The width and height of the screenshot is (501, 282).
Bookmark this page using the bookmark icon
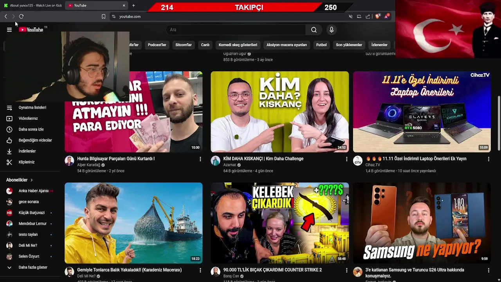pos(103,16)
